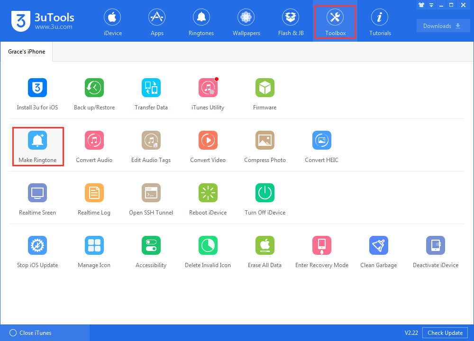Open title bar dropdown menu arrow

431,5
